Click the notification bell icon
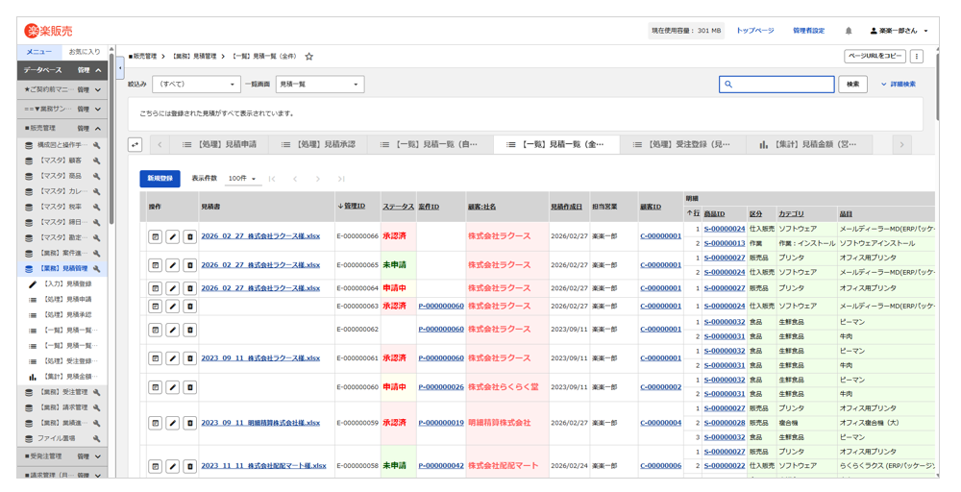The height and width of the screenshot is (492, 961). [x=849, y=31]
